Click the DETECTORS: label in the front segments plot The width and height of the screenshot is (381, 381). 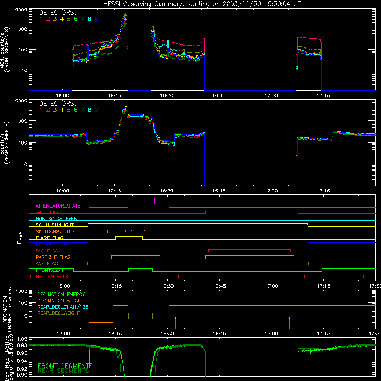(x=57, y=12)
